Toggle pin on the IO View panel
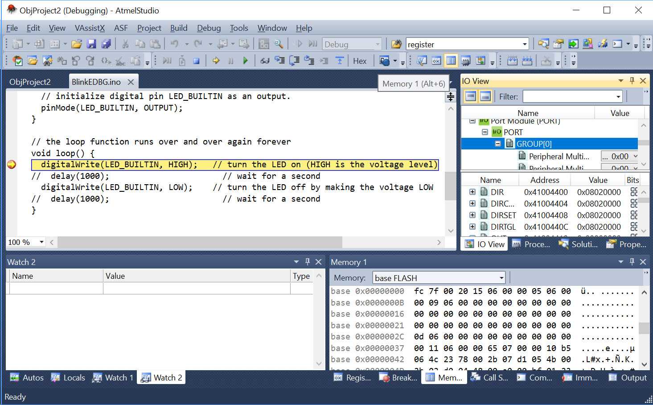 [x=632, y=81]
